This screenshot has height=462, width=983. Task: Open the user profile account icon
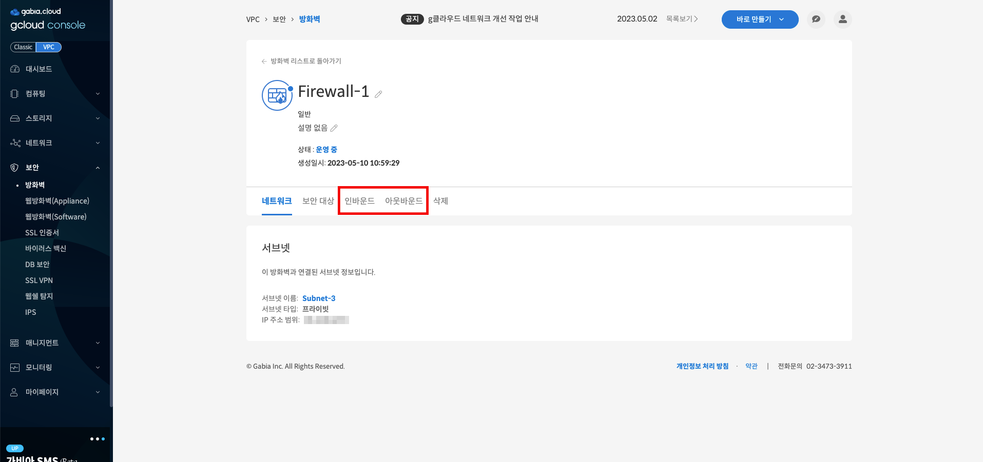coord(842,19)
